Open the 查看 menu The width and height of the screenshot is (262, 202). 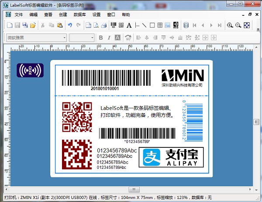tap(48, 15)
